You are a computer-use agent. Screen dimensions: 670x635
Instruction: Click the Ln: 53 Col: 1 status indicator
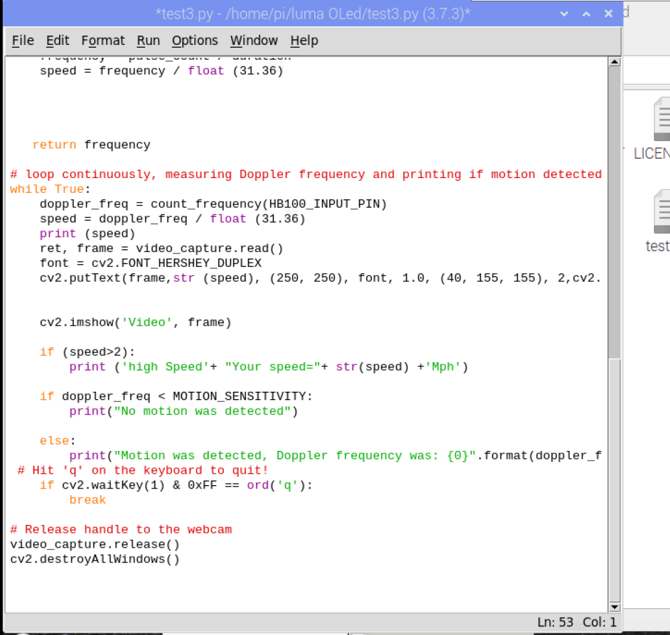pyautogui.click(x=577, y=622)
